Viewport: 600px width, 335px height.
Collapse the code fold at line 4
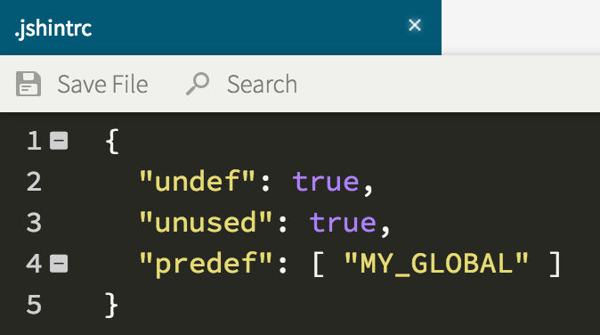59,264
